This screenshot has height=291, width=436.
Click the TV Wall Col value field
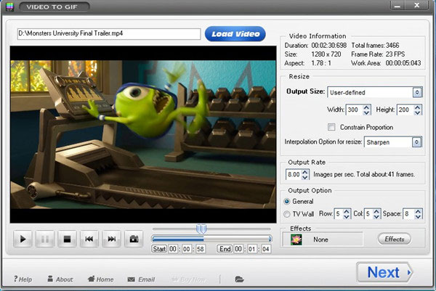368,214
